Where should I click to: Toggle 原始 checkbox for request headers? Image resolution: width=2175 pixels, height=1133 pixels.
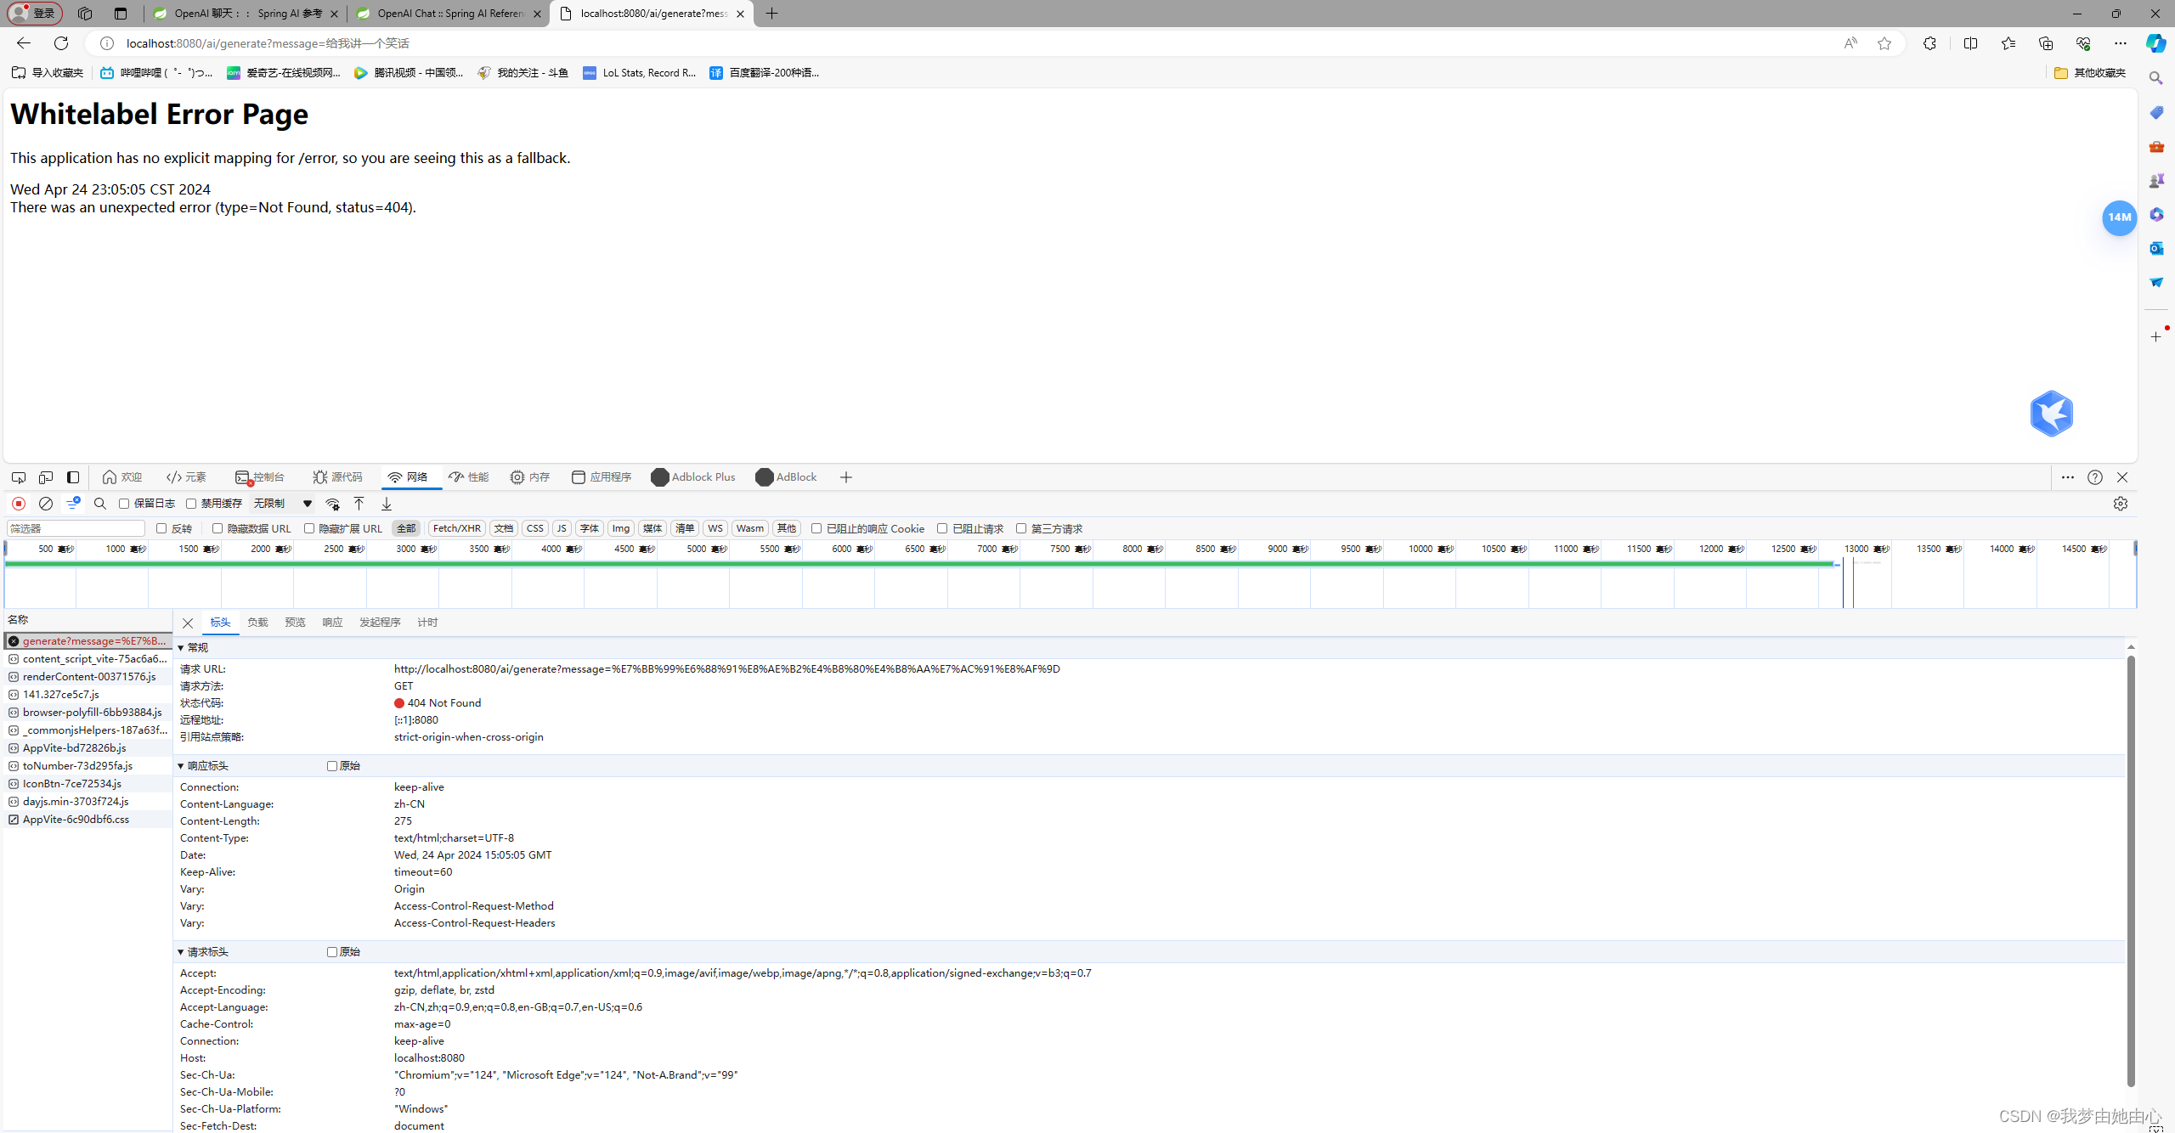click(x=332, y=952)
